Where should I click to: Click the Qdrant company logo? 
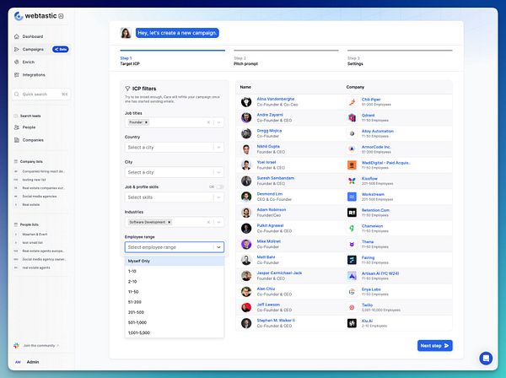tap(352, 118)
